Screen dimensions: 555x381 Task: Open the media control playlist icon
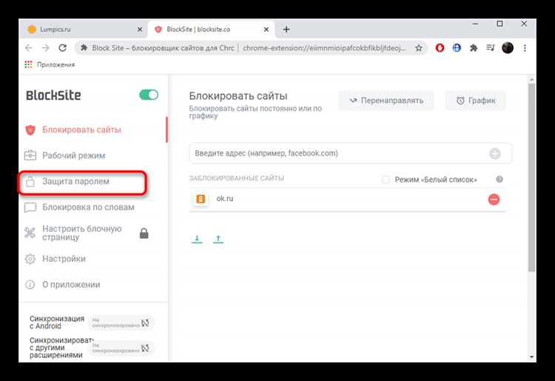490,48
